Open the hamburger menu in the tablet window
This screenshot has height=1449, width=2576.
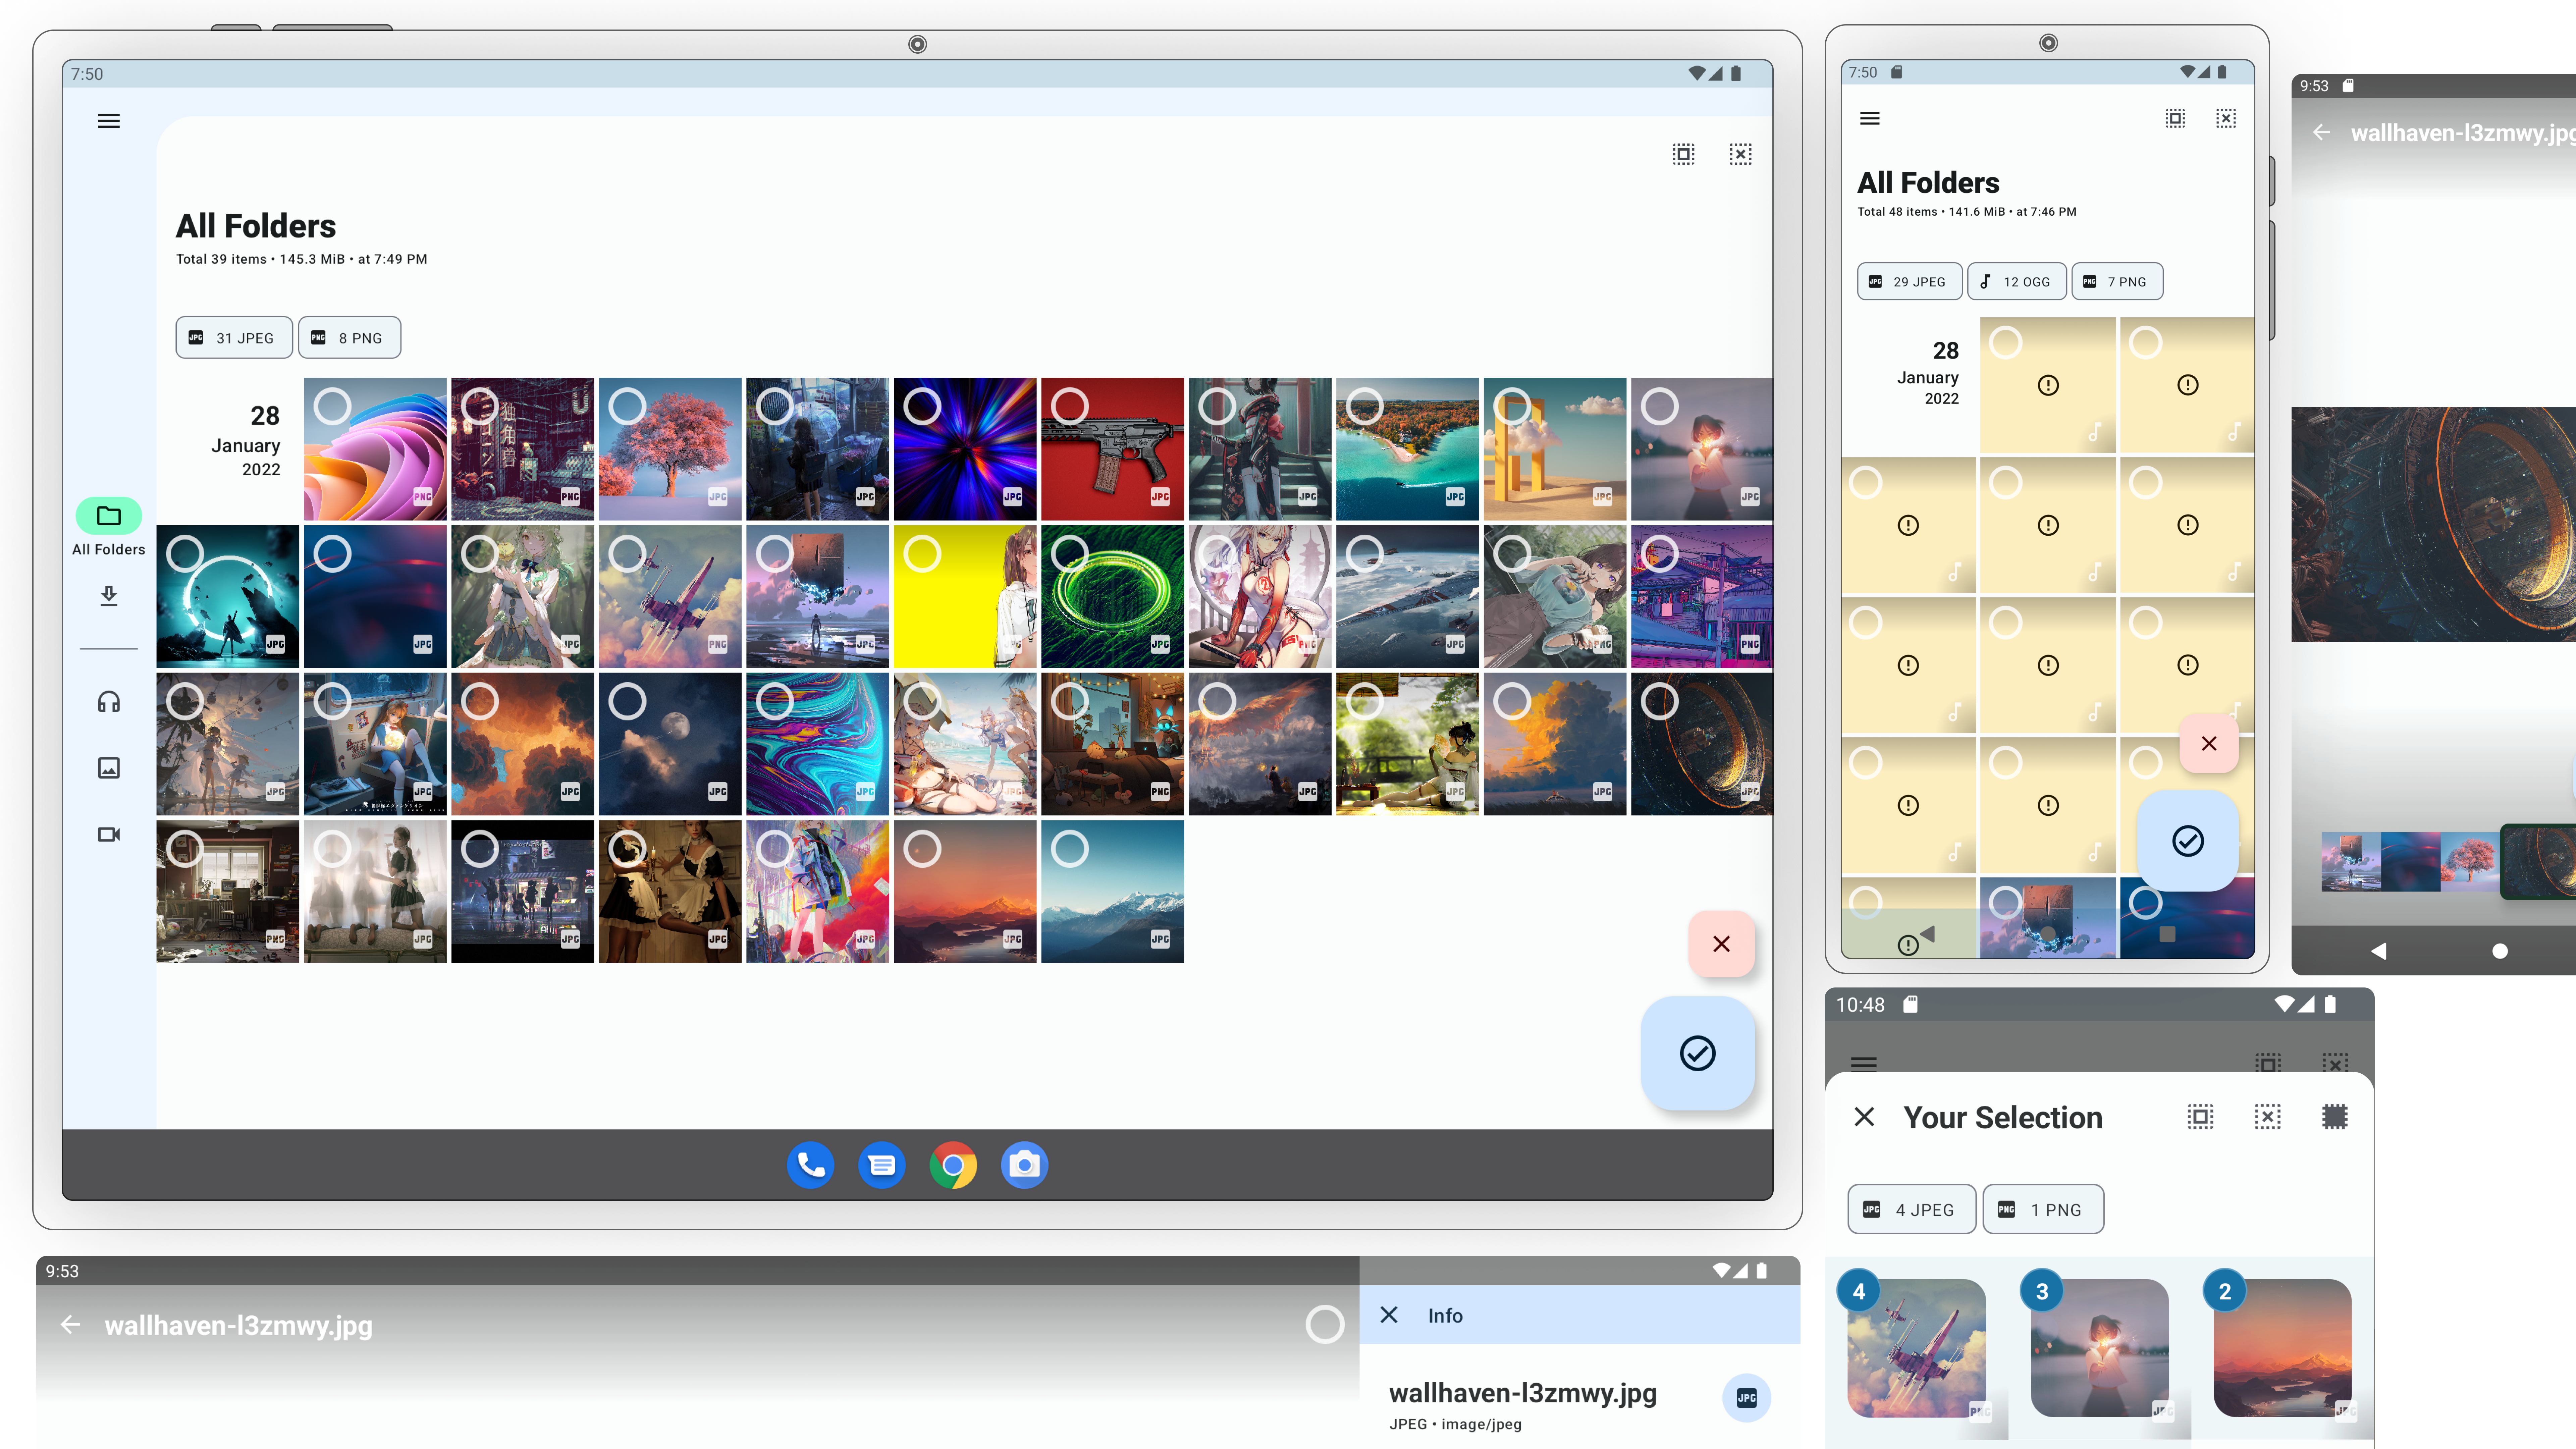pyautogui.click(x=109, y=121)
